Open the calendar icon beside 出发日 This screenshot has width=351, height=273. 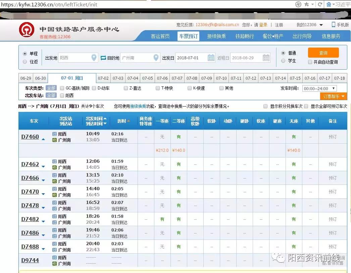pos(211,58)
